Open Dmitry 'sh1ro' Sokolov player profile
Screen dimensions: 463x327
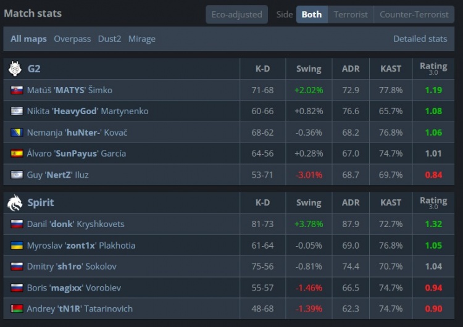(72, 267)
